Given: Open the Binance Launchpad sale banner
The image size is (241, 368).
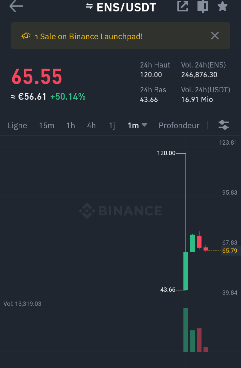Looking at the screenshot, I should [91, 36].
